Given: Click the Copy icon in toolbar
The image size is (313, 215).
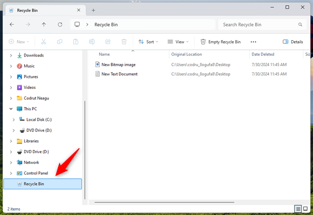Looking at the screenshot, I should coord(60,42).
